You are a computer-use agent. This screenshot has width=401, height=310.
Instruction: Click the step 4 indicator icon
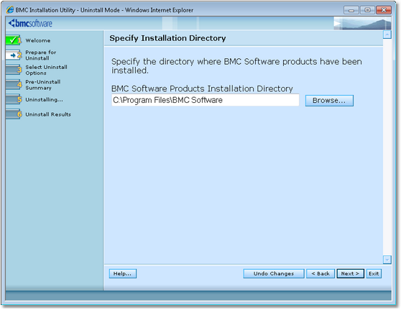[14, 84]
